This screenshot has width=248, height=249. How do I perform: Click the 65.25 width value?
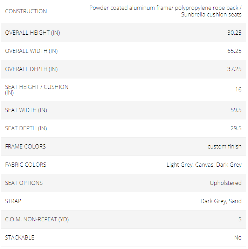[234, 51]
